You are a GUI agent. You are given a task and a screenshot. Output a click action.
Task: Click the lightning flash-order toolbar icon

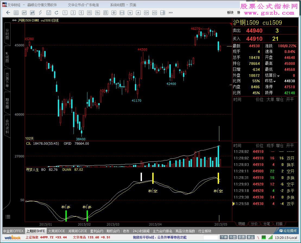[40, 13]
